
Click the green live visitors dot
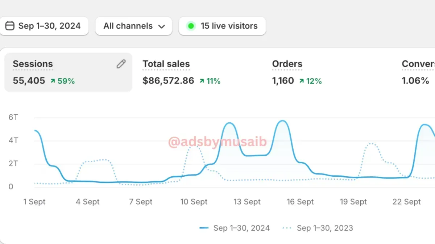tap(191, 26)
